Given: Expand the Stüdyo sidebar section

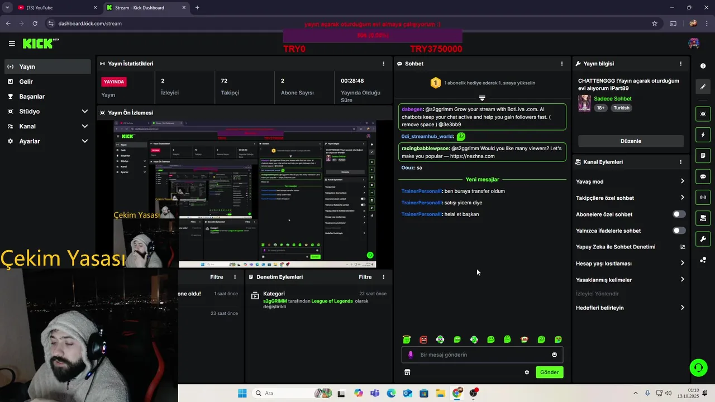Looking at the screenshot, I should coord(47,112).
